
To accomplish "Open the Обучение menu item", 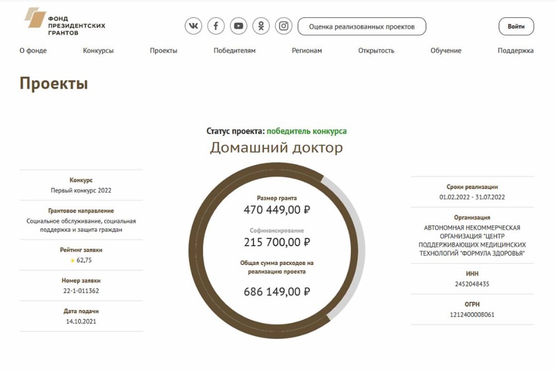I will point(446,51).
